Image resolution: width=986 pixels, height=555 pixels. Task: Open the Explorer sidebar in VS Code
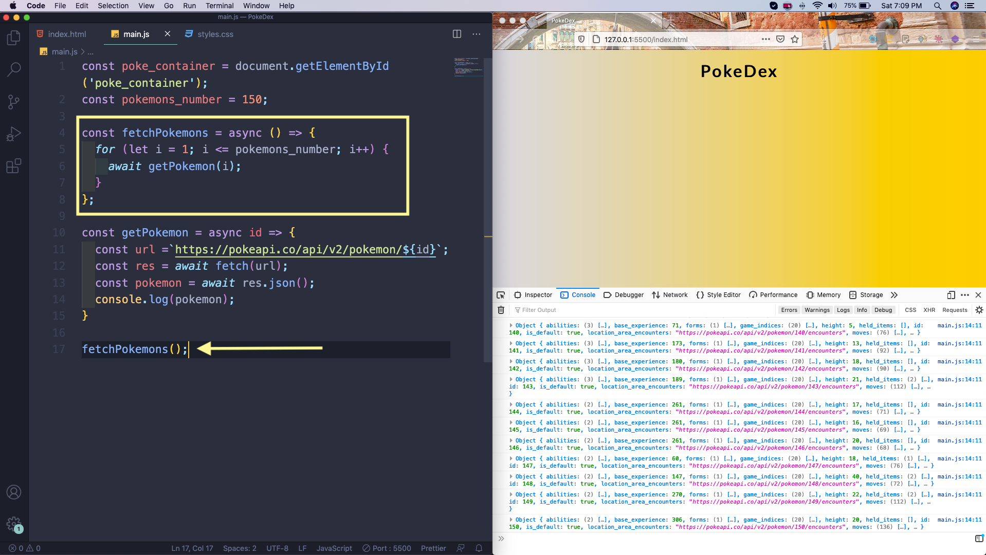click(x=13, y=38)
